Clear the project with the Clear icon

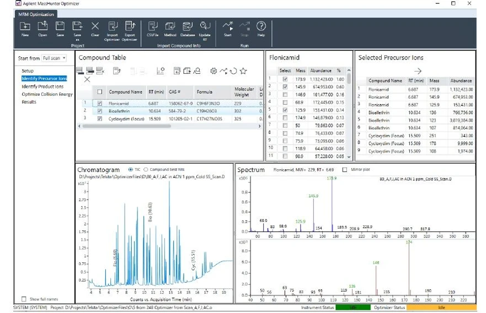tap(95, 26)
